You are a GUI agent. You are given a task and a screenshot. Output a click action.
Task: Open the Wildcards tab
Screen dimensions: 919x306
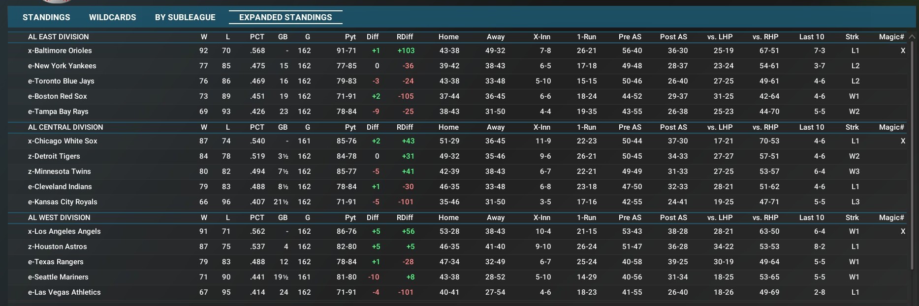[112, 17]
